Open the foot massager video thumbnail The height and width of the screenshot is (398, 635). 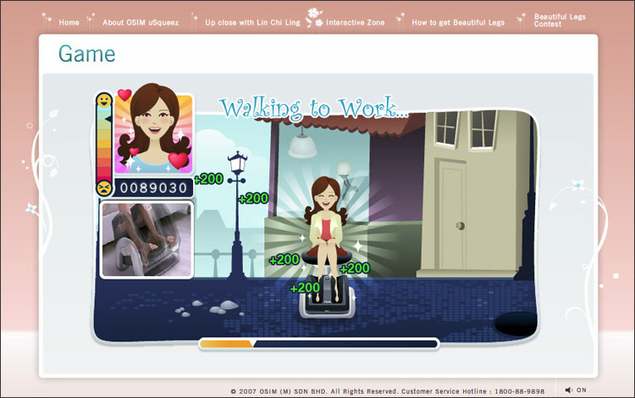(x=146, y=239)
